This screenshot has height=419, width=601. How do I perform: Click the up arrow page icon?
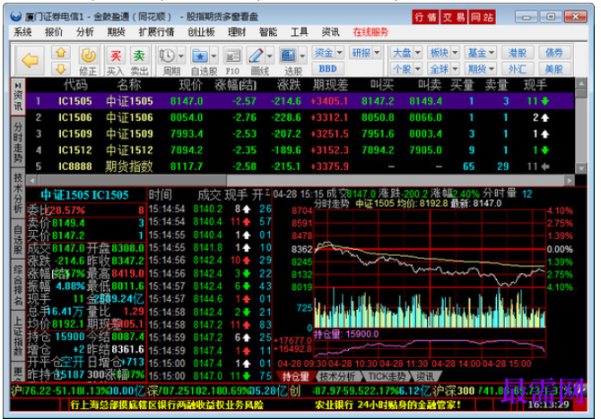[x=61, y=53]
